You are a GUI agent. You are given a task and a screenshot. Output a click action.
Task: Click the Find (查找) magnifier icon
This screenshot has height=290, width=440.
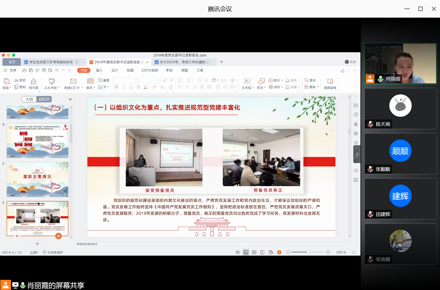(x=306, y=80)
